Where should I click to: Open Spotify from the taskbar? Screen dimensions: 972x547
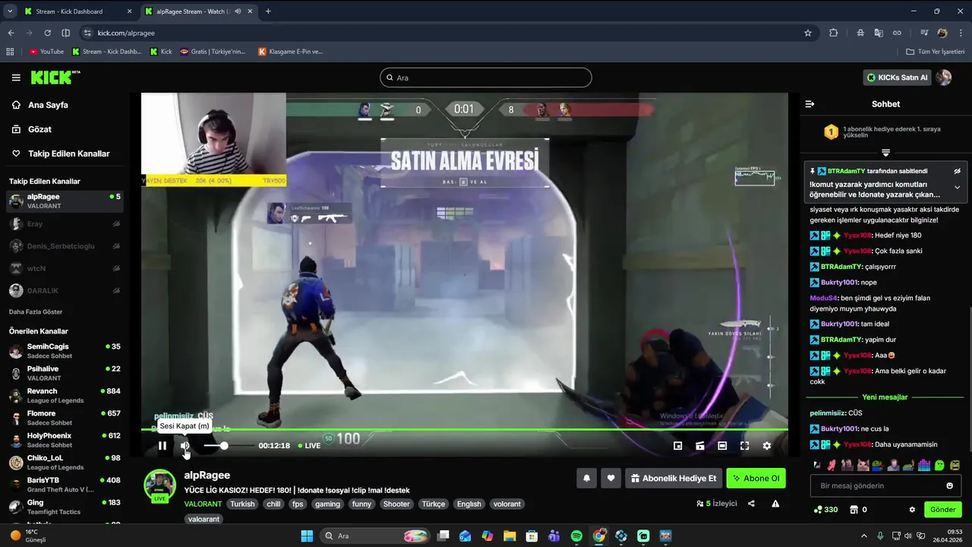[576, 536]
